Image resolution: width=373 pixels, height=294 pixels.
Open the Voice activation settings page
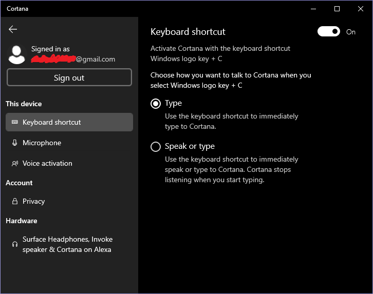click(x=69, y=163)
